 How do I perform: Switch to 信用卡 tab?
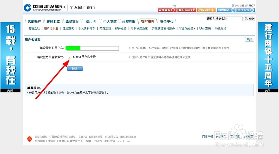[x=91, y=21]
